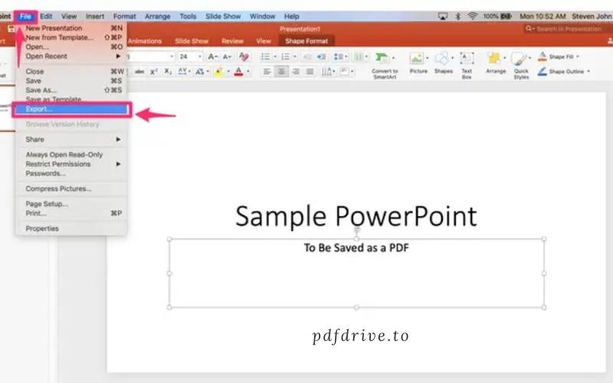This screenshot has height=383, width=613.
Task: Apply strikethrough formatting
Action: click(139, 71)
